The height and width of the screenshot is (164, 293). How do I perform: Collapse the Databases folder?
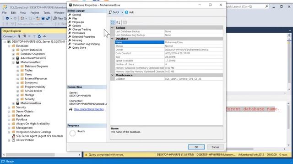click(x=9, y=46)
